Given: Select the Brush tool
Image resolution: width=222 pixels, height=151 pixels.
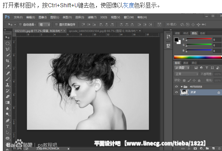Looking at the screenshot, I should (x=8, y=79).
